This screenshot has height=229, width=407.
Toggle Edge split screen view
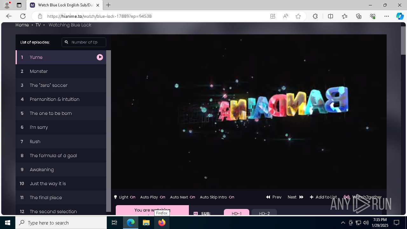coord(330,16)
